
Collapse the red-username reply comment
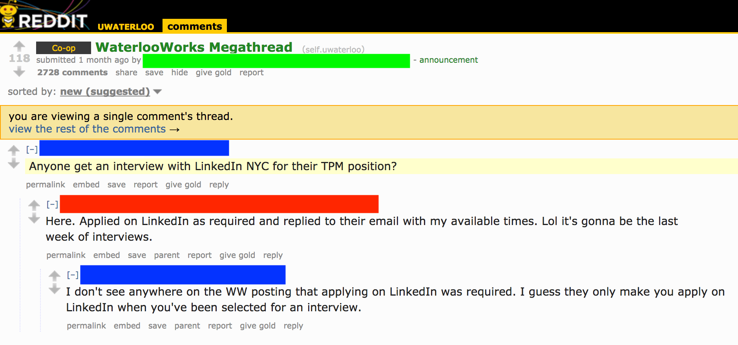click(x=52, y=204)
